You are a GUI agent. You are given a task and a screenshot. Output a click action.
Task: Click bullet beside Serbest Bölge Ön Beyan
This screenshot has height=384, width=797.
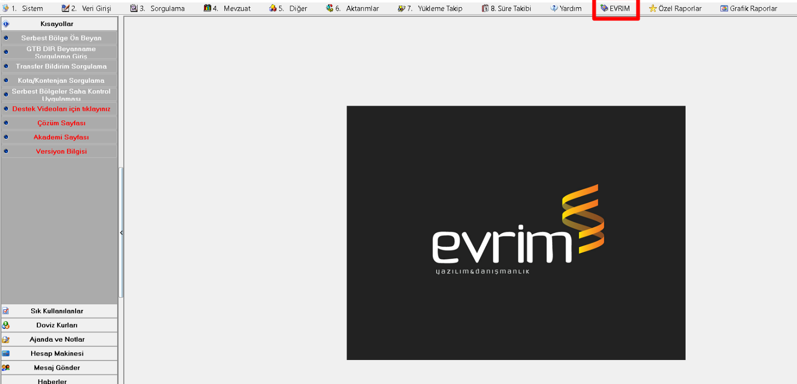pyautogui.click(x=6, y=38)
